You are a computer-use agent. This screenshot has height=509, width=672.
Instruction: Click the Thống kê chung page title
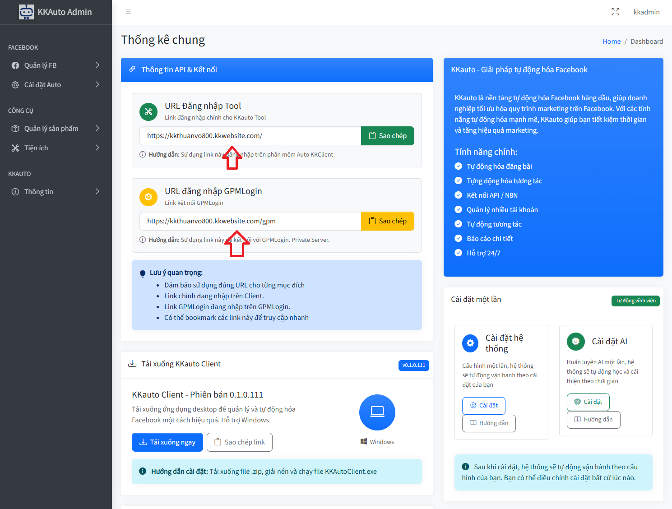tap(163, 40)
